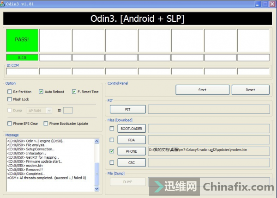Click the Odin3. [Android + SLP] banner
The height and width of the screenshot is (198, 277).
pos(138,19)
